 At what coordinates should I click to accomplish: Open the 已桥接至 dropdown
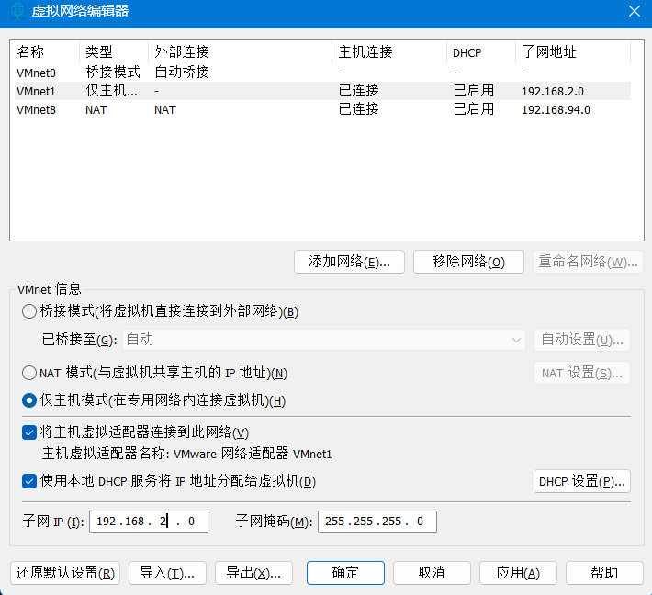coord(324,340)
